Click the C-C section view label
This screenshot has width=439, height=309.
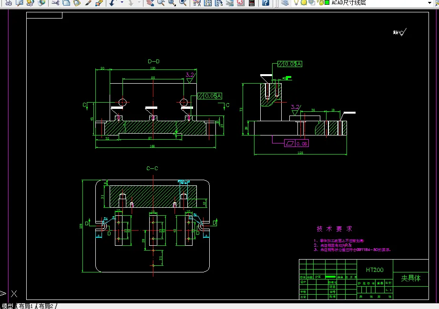[x=153, y=168]
